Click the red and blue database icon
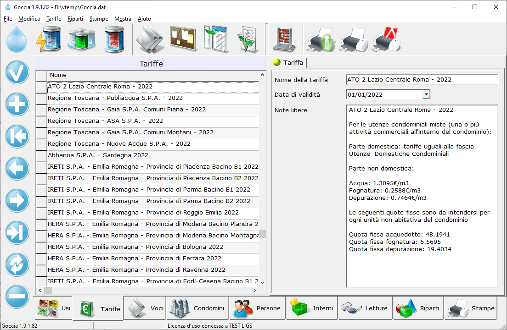This screenshot has width=507, height=330. (114, 40)
